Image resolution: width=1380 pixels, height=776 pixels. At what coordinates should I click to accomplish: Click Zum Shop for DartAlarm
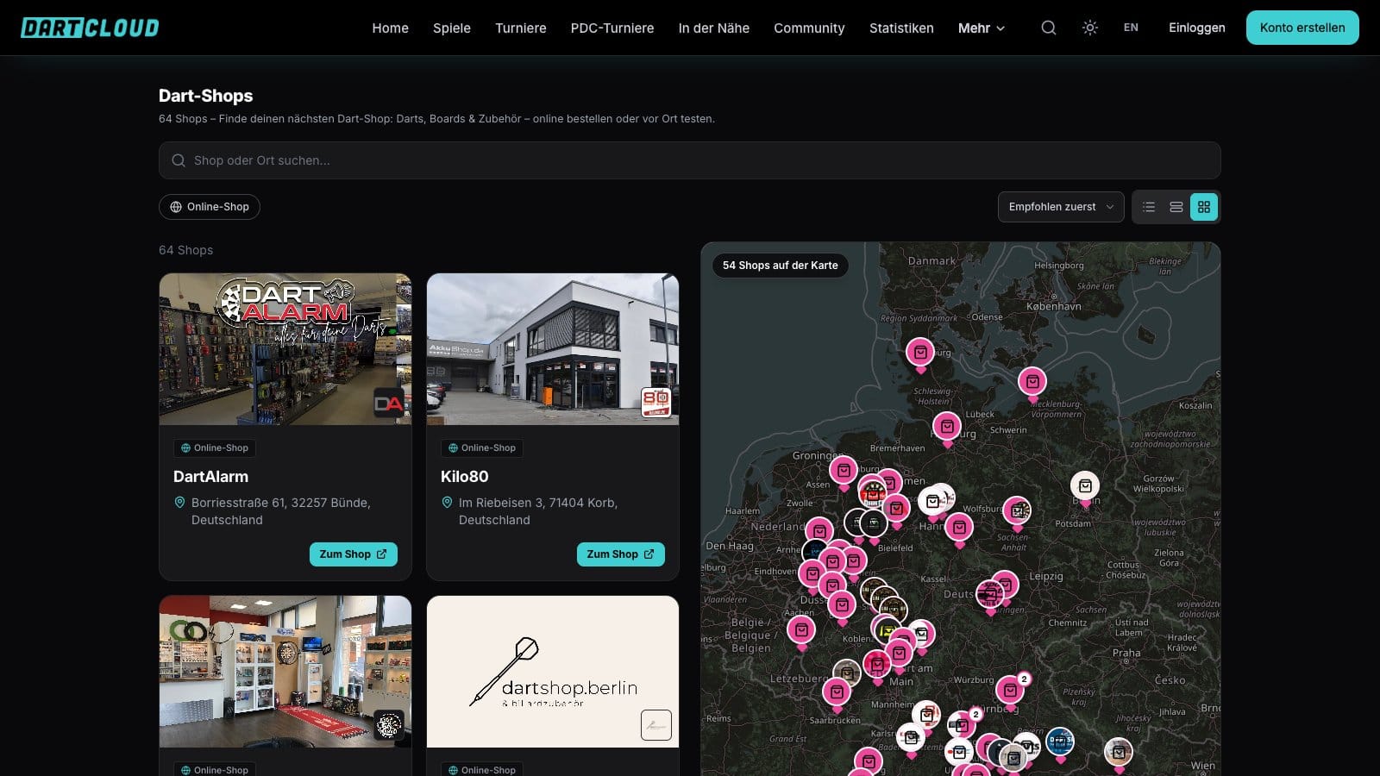[354, 554]
